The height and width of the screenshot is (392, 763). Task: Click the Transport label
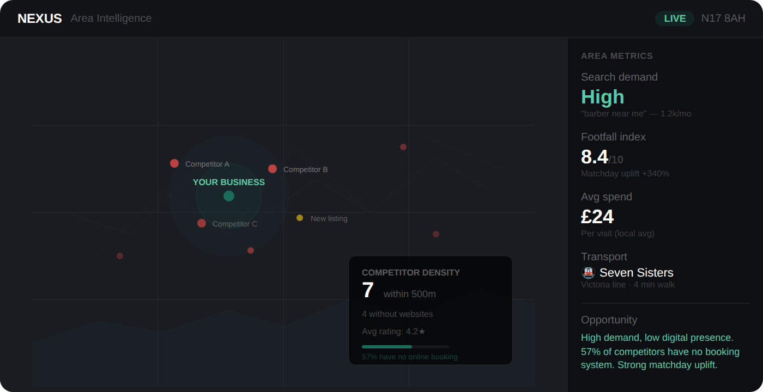tap(604, 257)
